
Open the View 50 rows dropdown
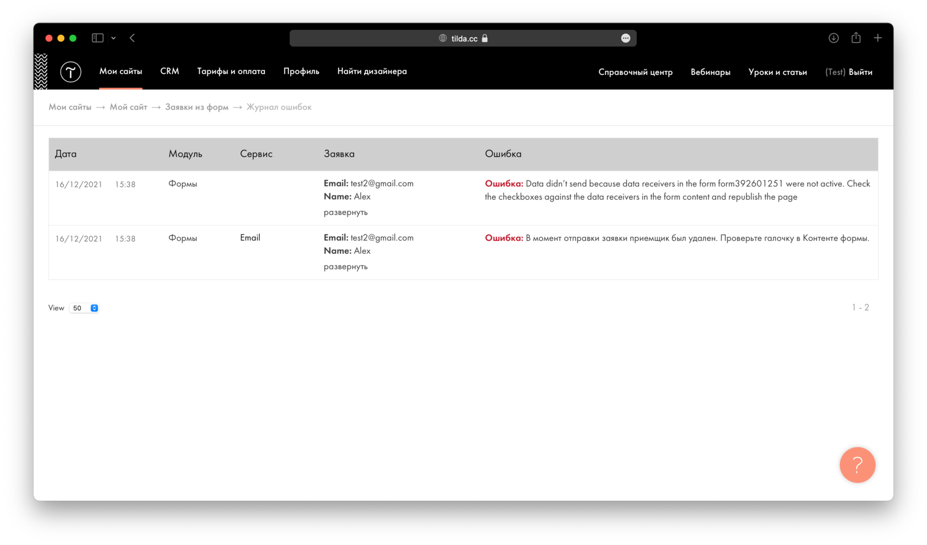pos(84,308)
